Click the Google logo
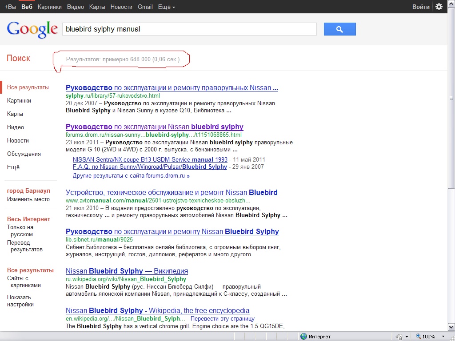Image resolution: width=455 pixels, height=341 pixels. (x=32, y=29)
